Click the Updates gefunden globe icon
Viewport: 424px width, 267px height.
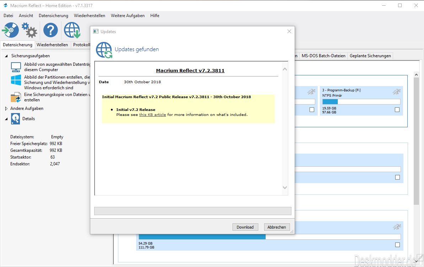coord(104,50)
